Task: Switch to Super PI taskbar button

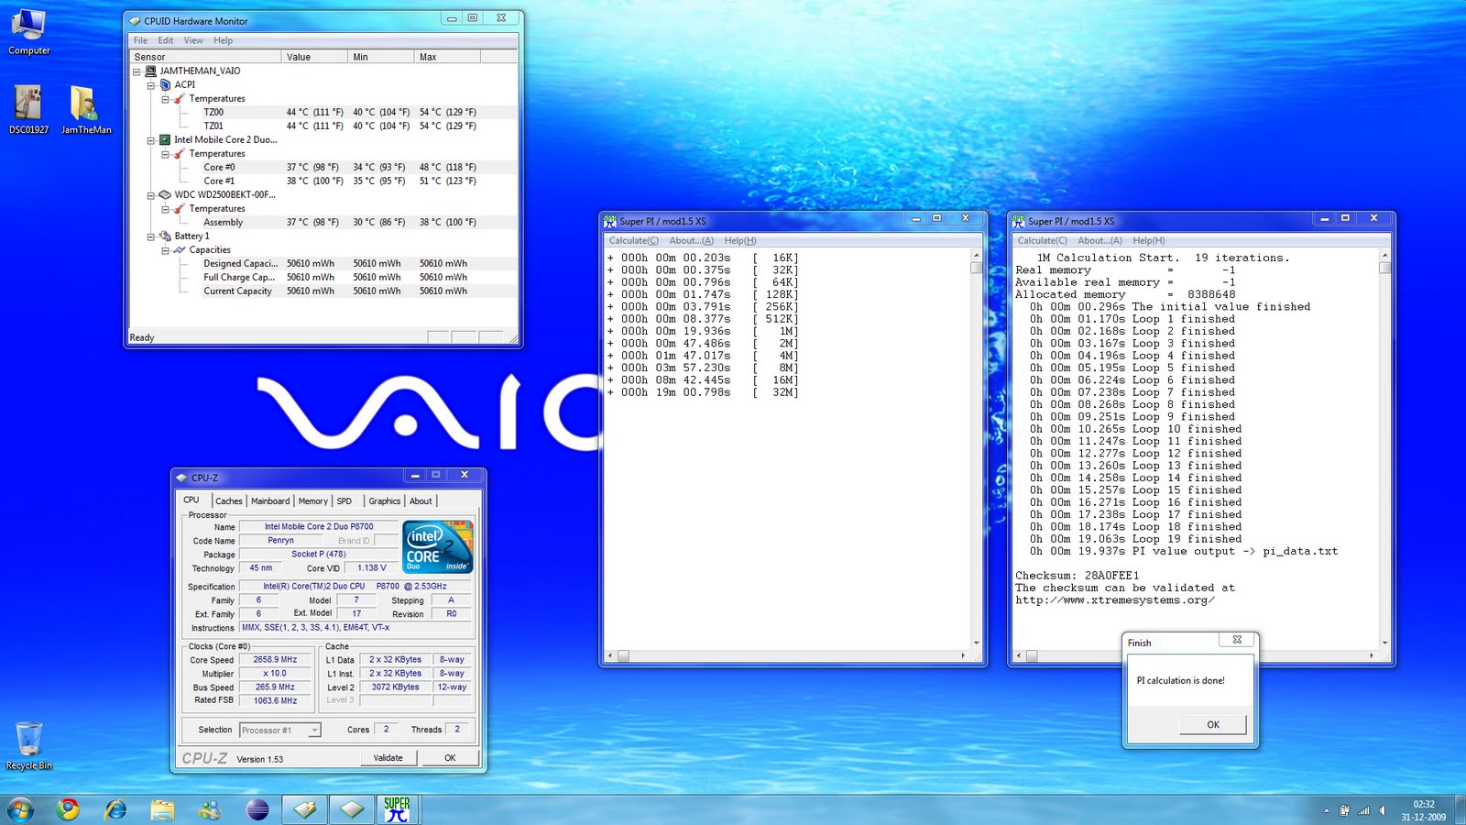Action: click(x=397, y=809)
